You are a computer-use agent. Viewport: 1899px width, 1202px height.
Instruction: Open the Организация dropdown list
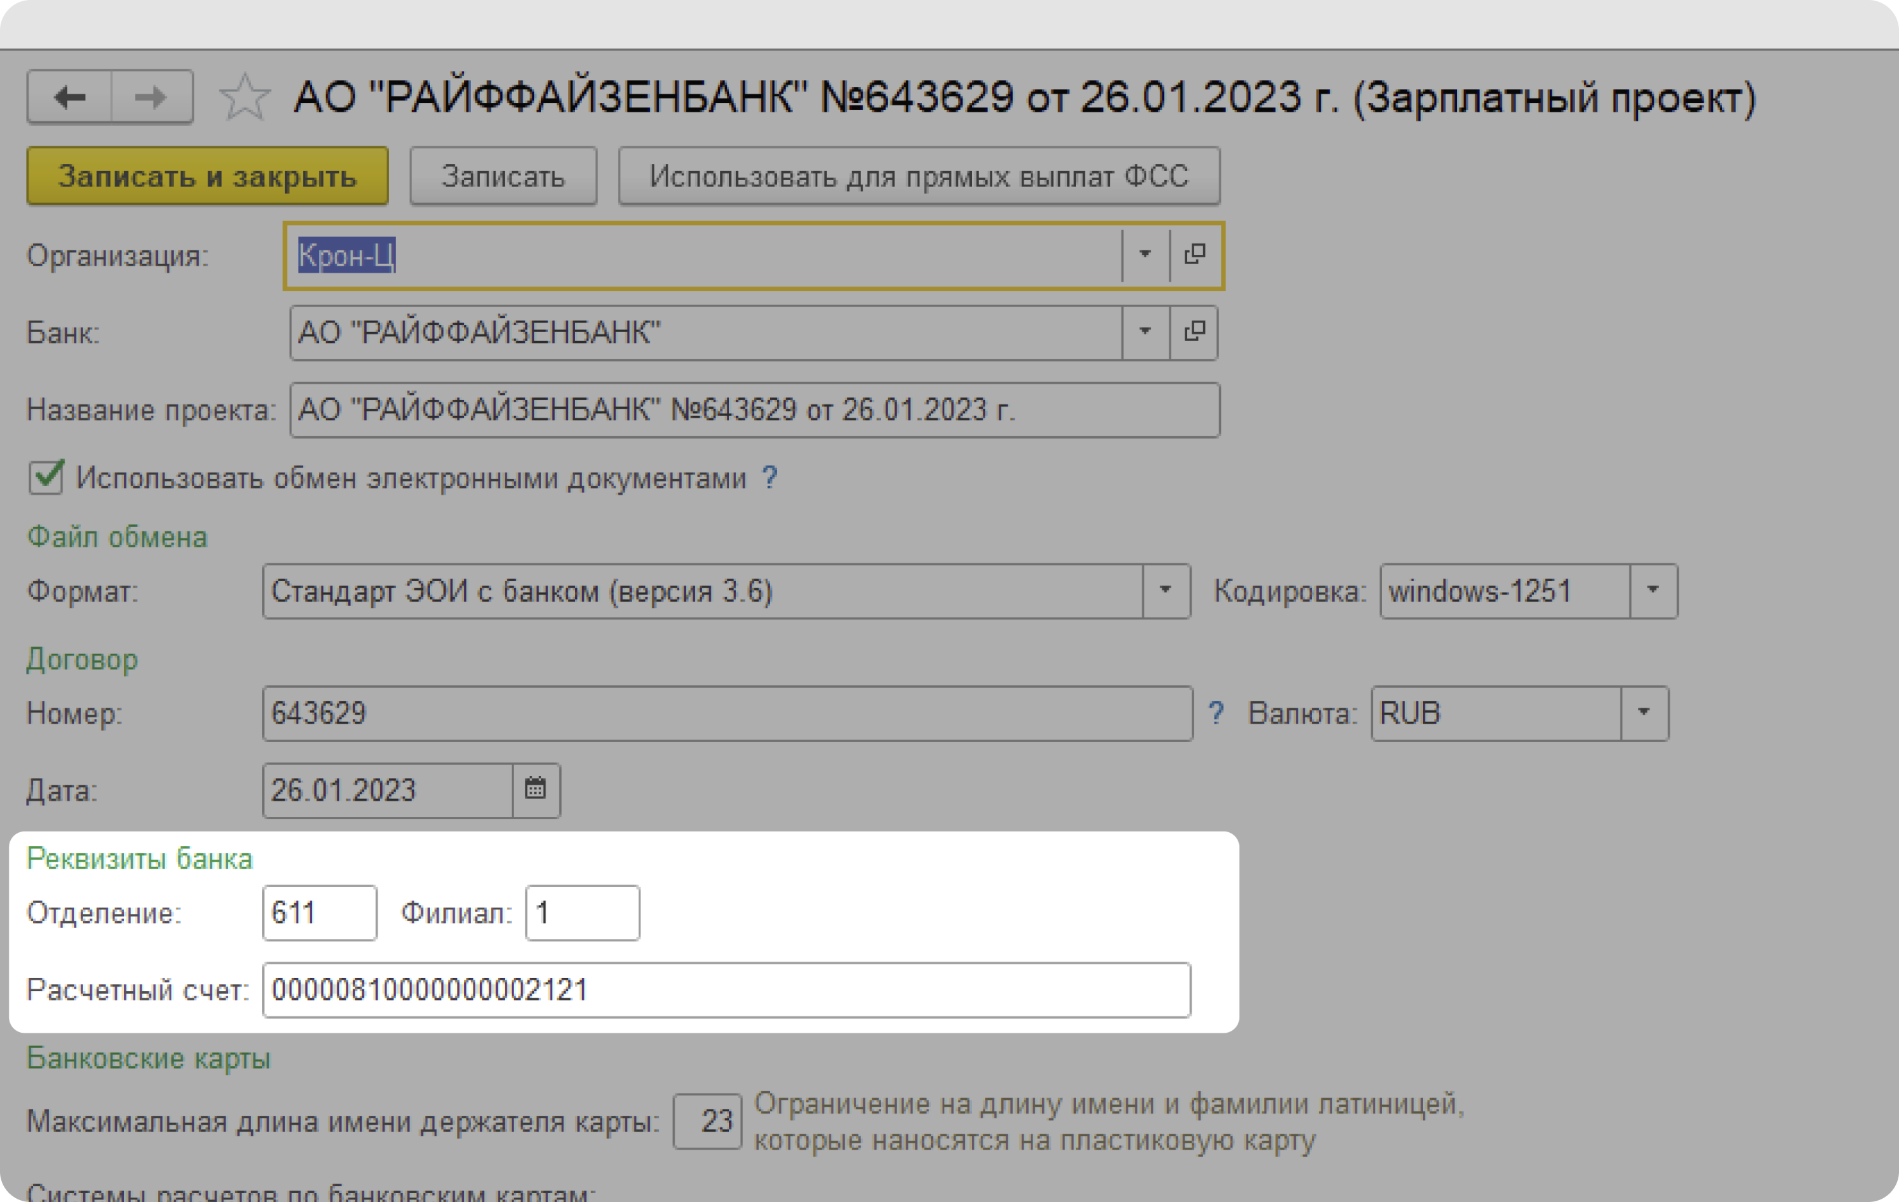(x=1144, y=255)
